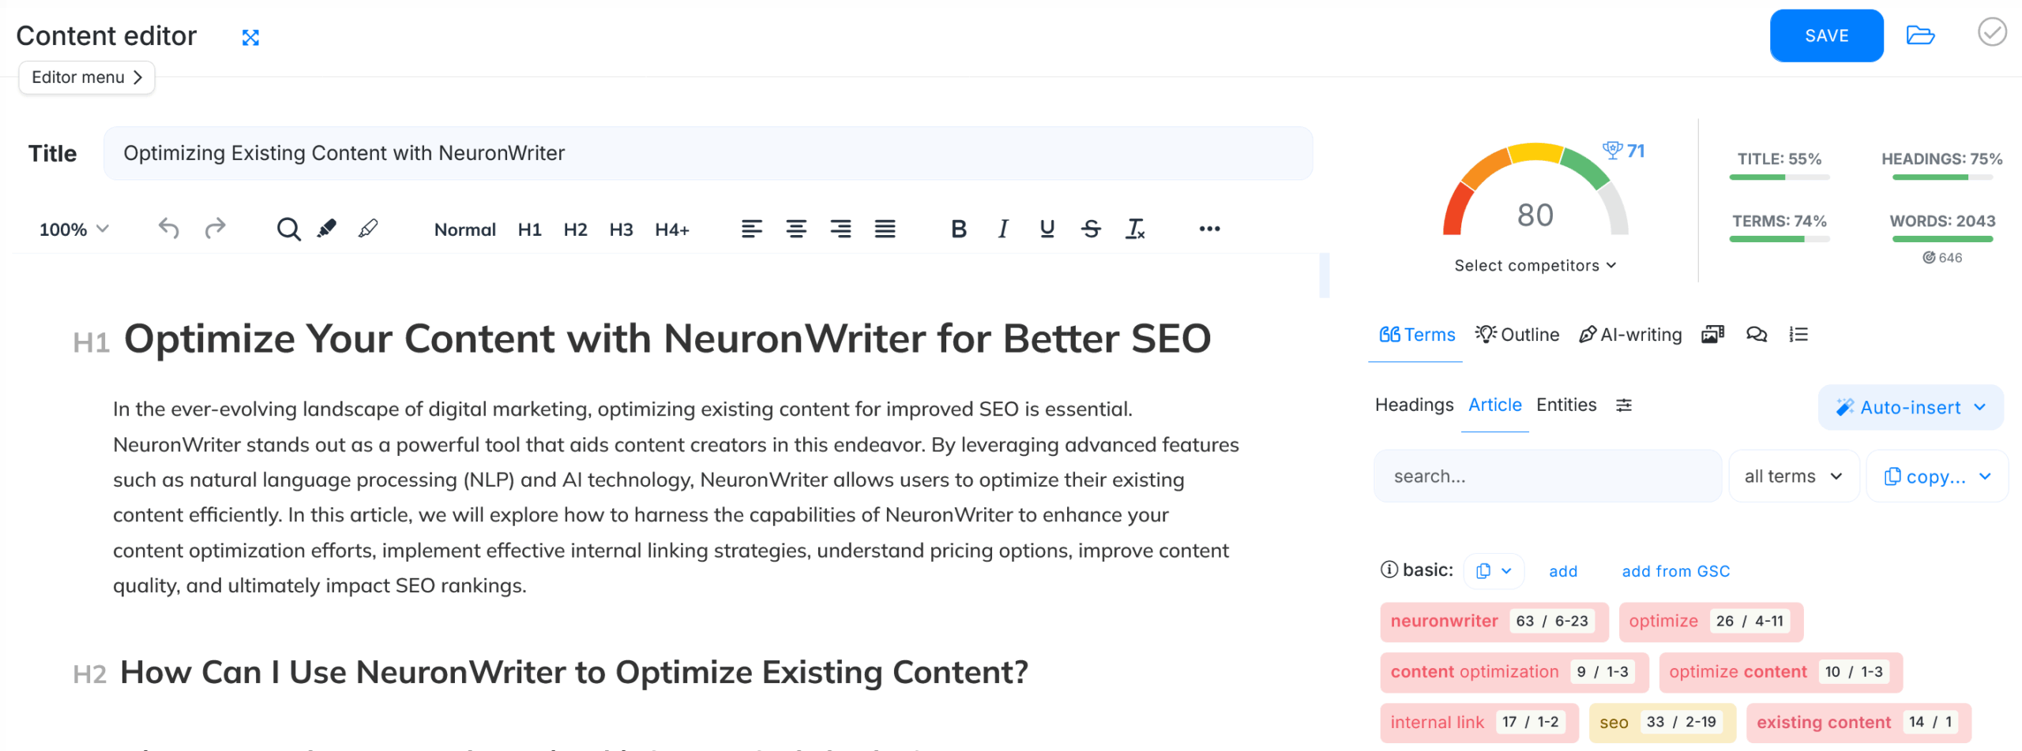Click the clear formatting icon
The height and width of the screenshot is (751, 2022).
(x=1135, y=229)
